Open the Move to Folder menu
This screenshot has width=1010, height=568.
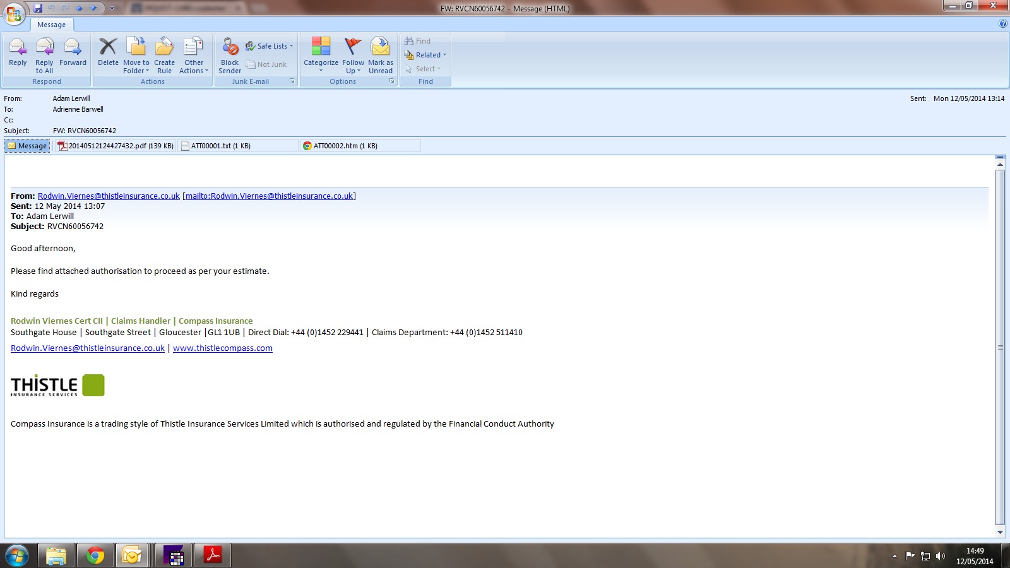click(x=136, y=56)
